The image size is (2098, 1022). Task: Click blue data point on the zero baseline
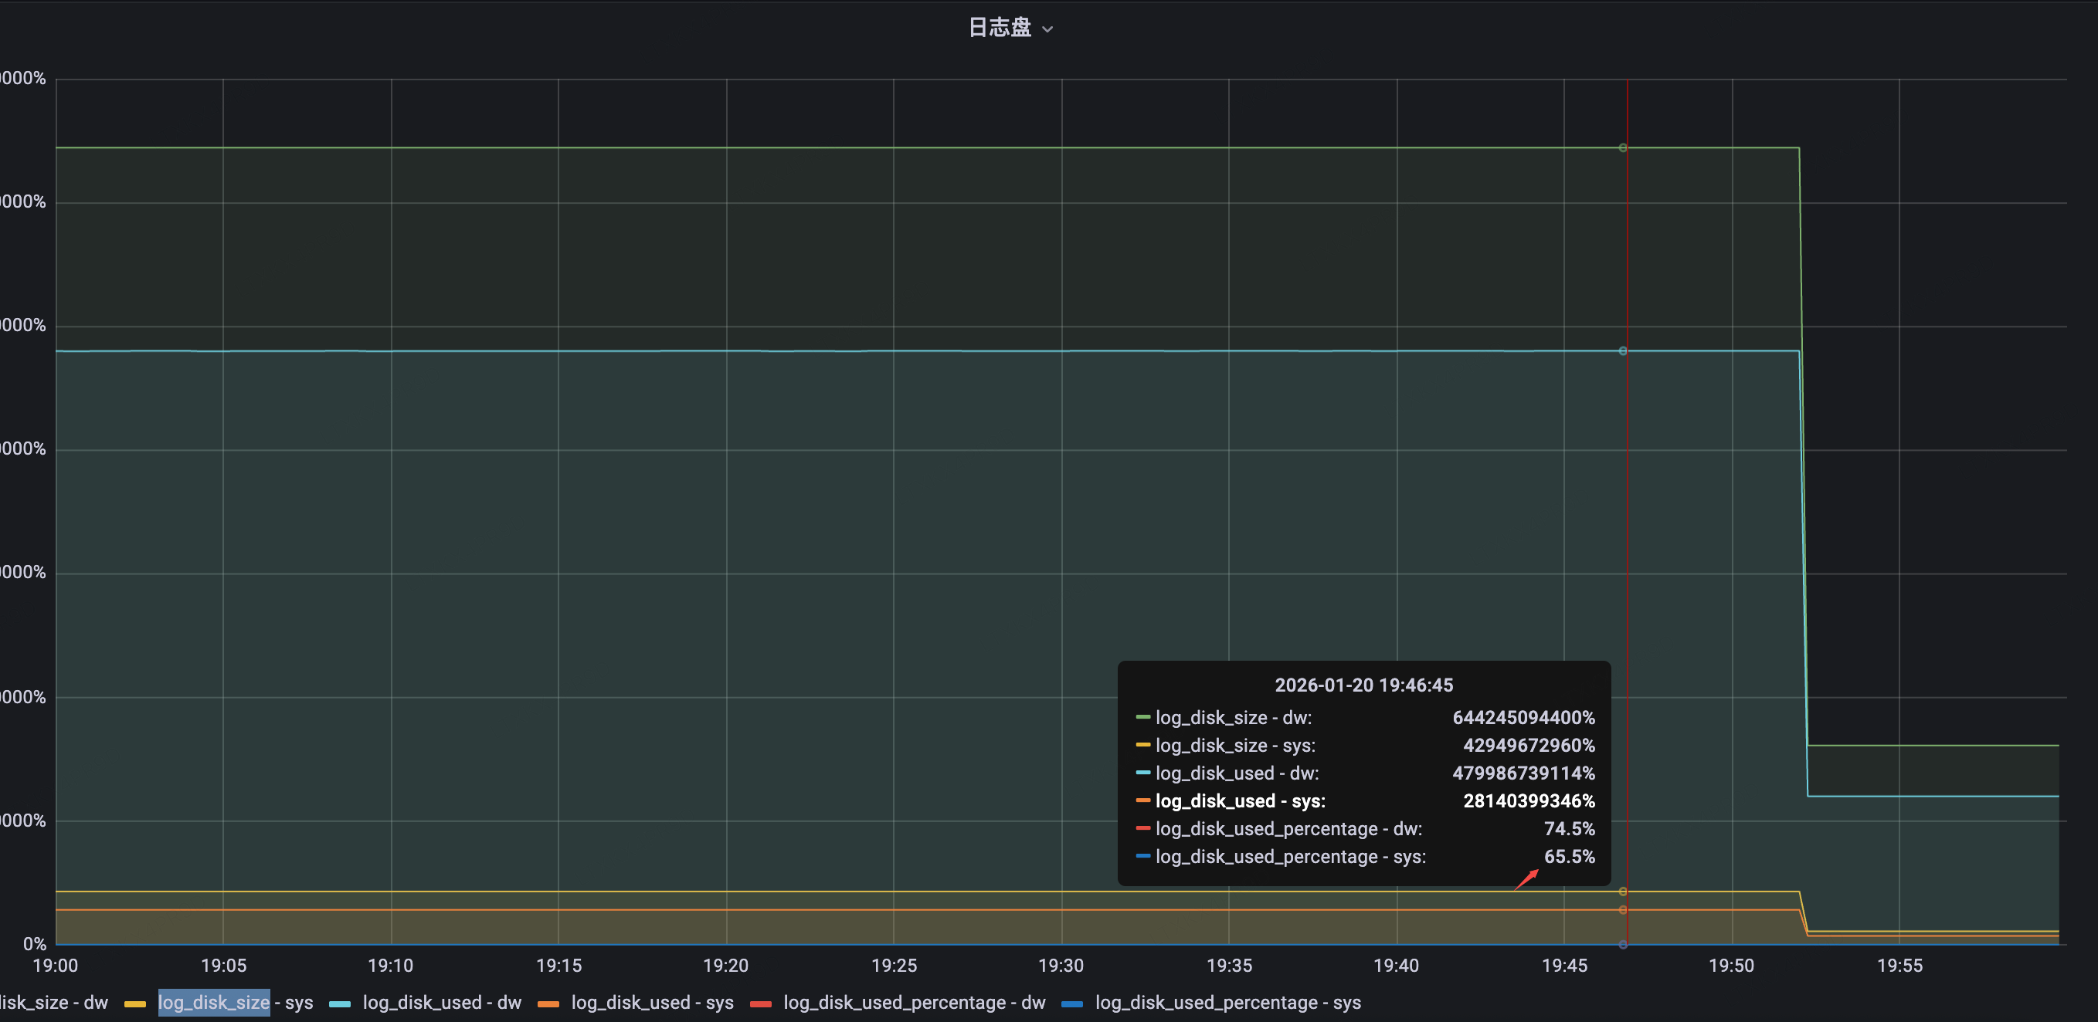tap(1623, 945)
